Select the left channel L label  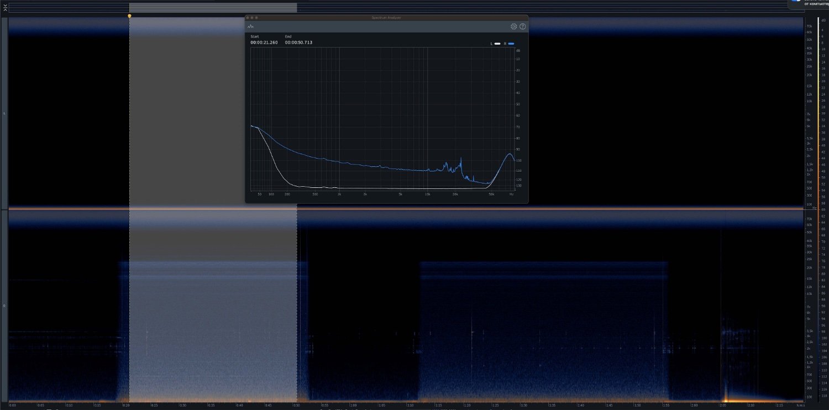coord(4,113)
